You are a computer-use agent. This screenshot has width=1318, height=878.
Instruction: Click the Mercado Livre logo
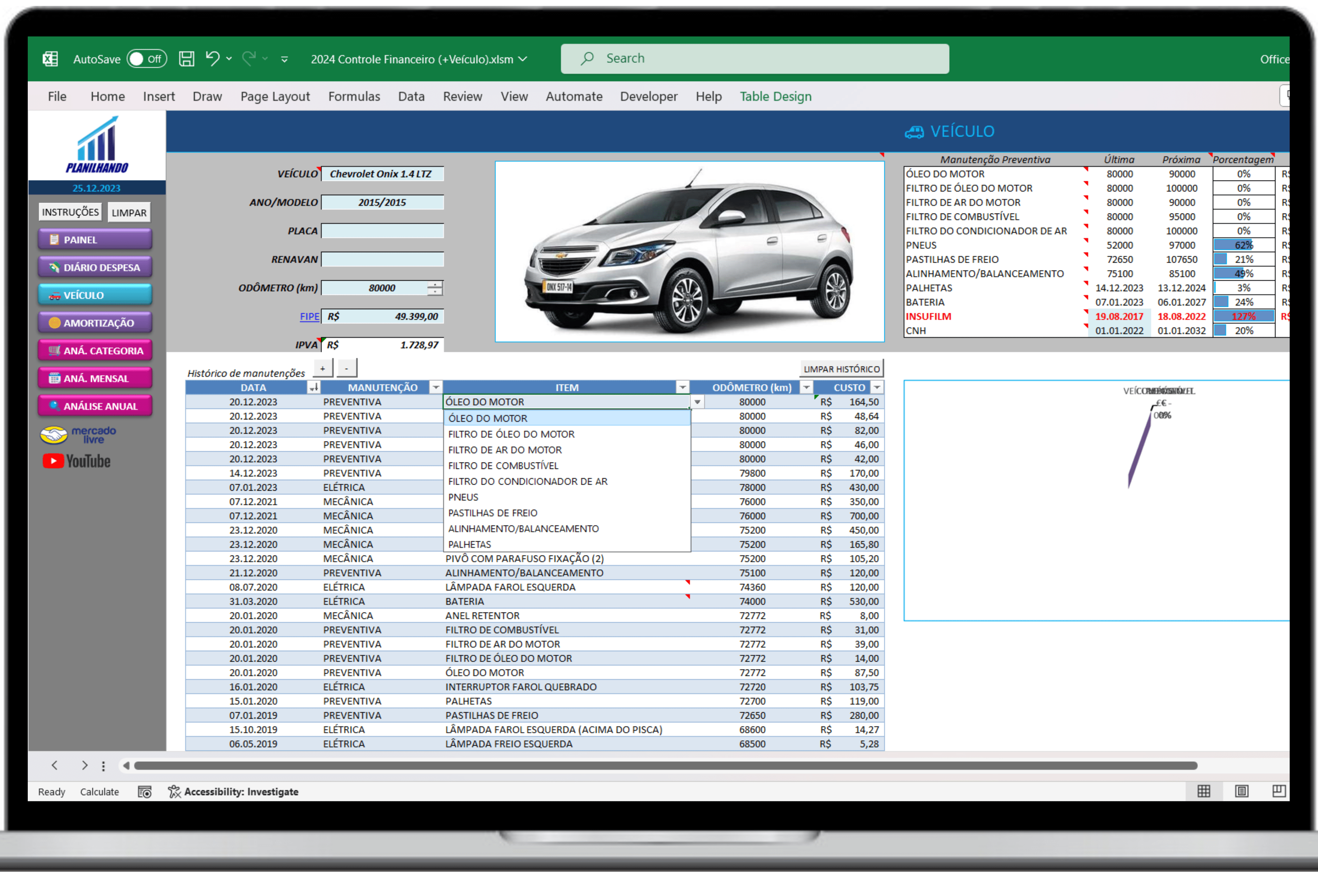(x=78, y=434)
